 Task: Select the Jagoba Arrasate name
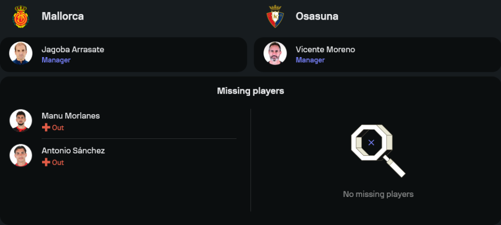click(73, 49)
